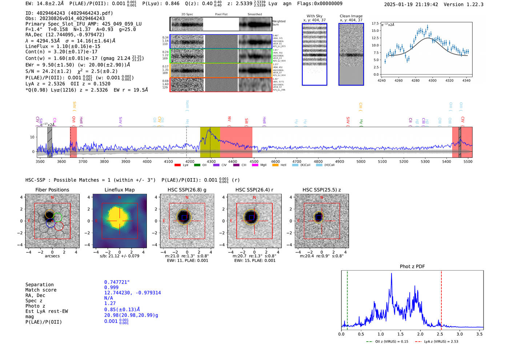The width and height of the screenshot is (509, 347).
Task: Select the orange-outlined fiber spectrum row
Action: pos(221,70)
